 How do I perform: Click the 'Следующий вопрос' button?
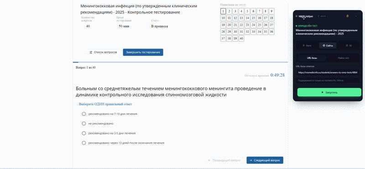(x=265, y=160)
